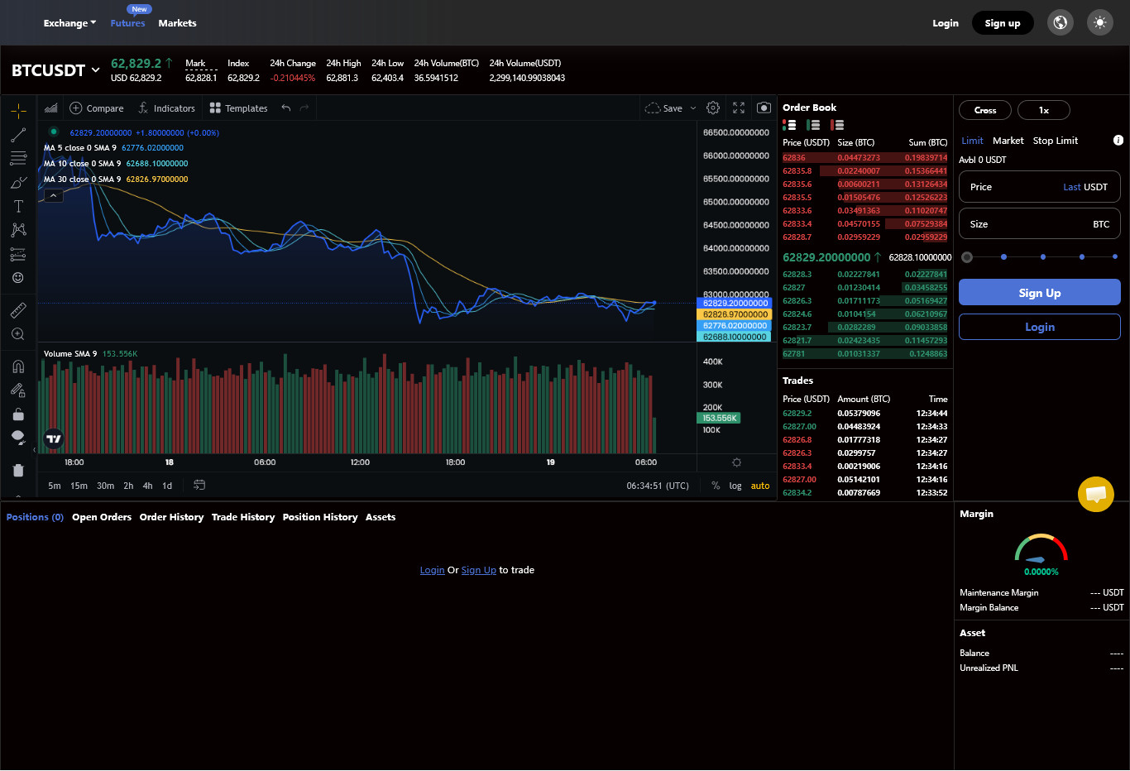Open the prediction and measurement tool

(x=18, y=254)
